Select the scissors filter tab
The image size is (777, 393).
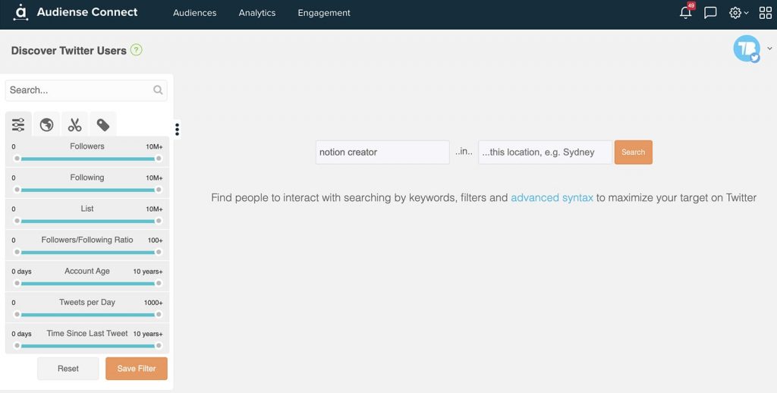tap(75, 124)
